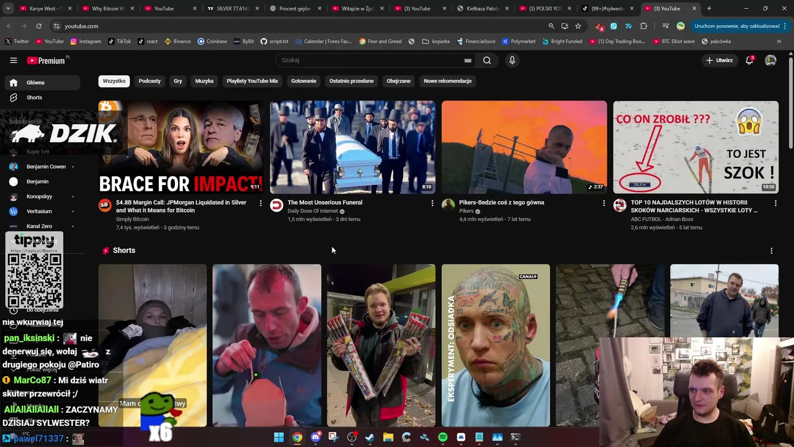Bookmark this page with star icon

(x=578, y=26)
